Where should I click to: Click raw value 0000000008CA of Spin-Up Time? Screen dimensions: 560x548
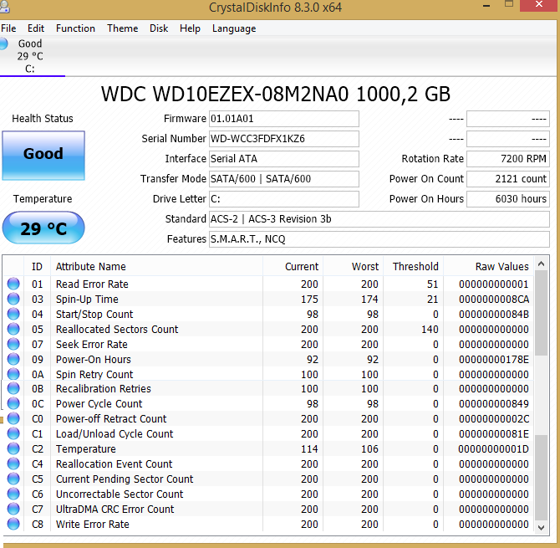(x=494, y=299)
